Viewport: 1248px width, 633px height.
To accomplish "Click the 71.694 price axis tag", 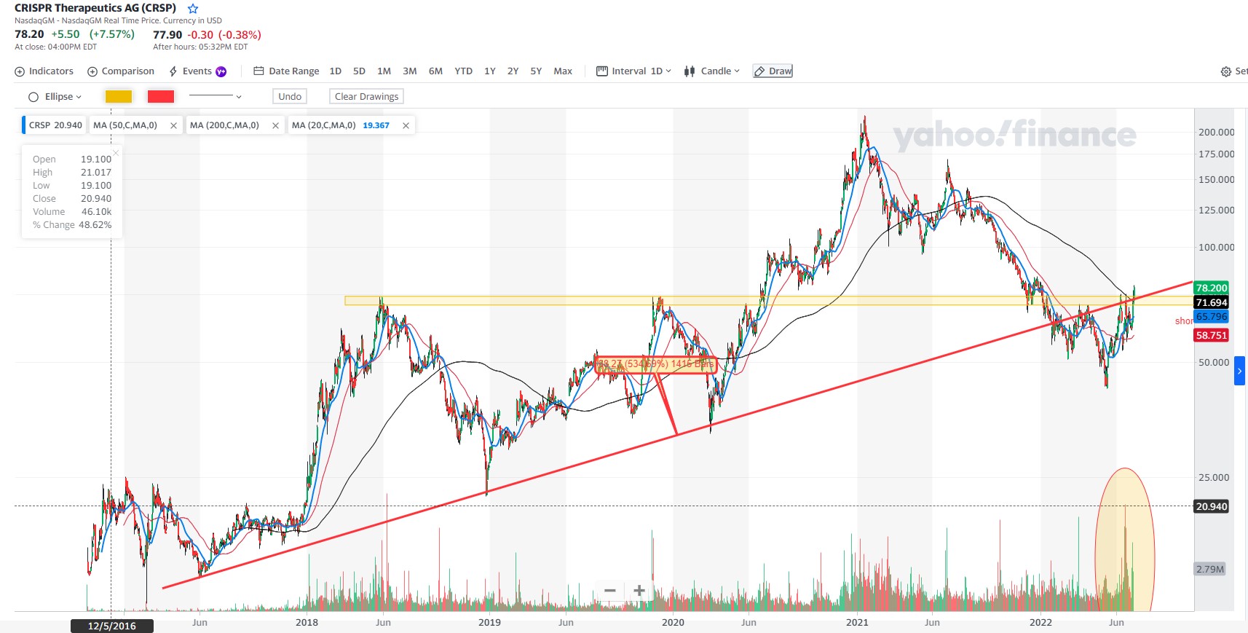I will [x=1212, y=302].
